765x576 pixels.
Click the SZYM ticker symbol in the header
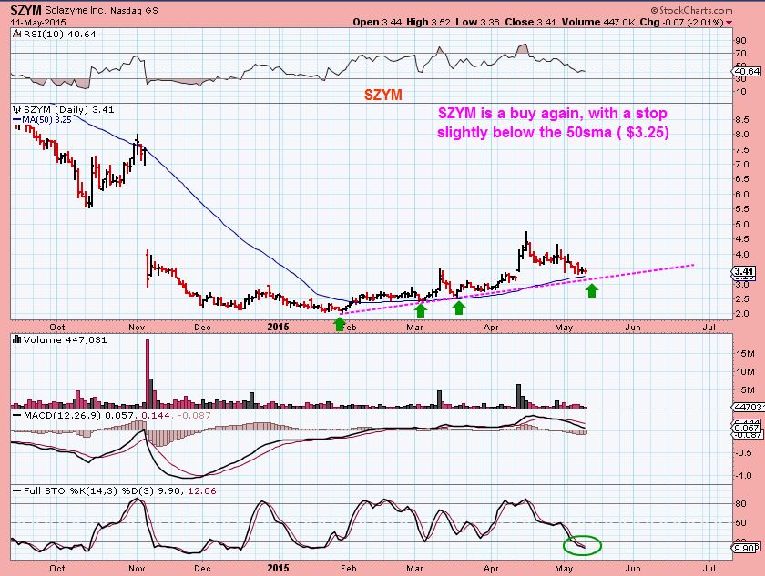click(26, 10)
